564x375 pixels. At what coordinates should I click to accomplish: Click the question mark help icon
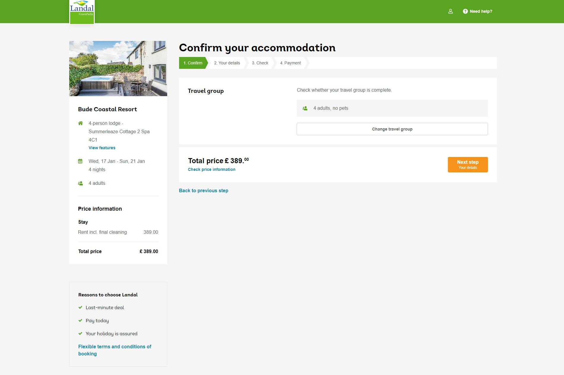[x=465, y=11]
